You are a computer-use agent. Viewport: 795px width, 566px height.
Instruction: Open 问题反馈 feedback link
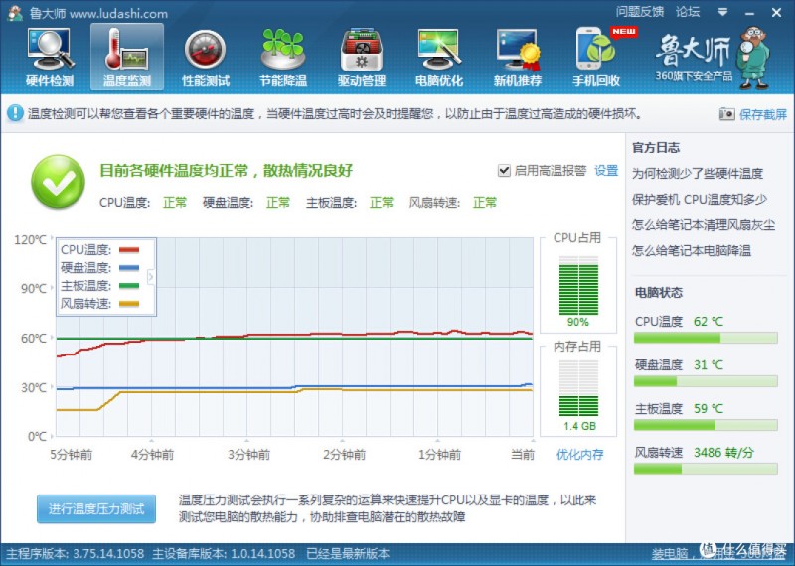(640, 12)
